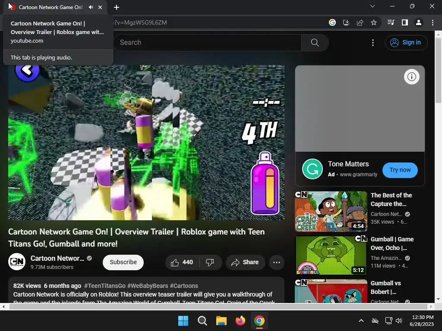Open the network tray icon
This screenshot has height=331, width=442.
388,321
